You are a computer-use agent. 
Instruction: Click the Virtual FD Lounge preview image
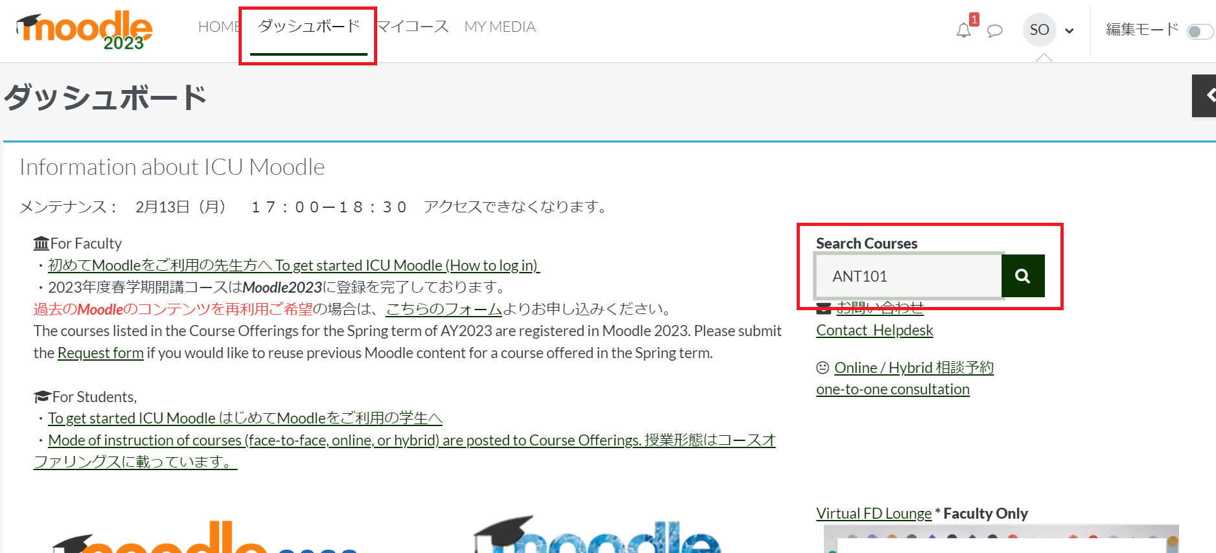click(1001, 539)
